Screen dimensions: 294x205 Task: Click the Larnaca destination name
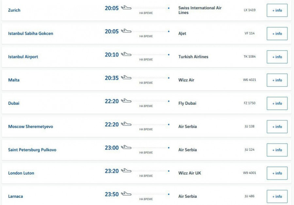16,197
